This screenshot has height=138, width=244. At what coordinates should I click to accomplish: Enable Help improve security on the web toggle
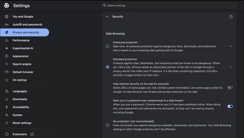click(x=230, y=88)
